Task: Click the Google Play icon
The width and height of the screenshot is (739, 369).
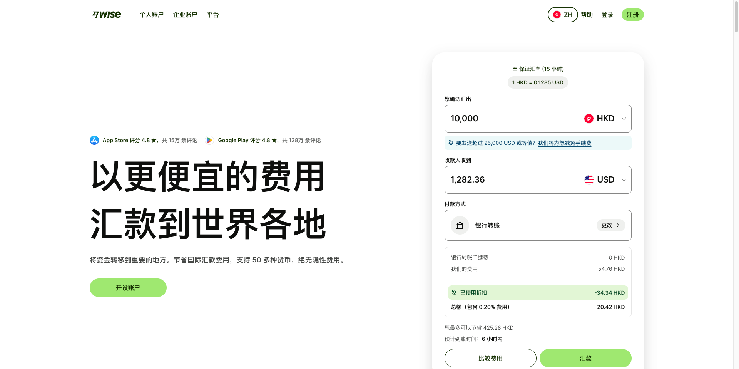Action: tap(209, 140)
